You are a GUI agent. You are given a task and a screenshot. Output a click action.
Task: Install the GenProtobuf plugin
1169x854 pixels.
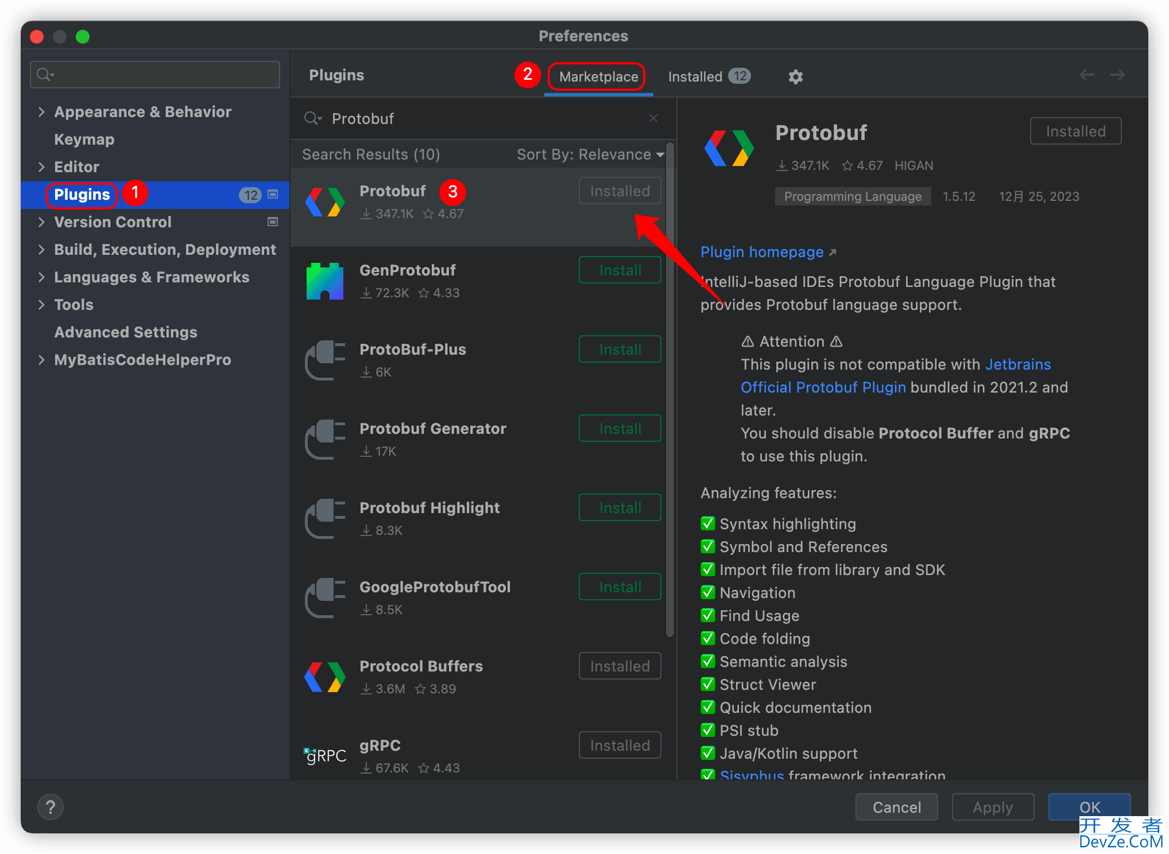[620, 270]
